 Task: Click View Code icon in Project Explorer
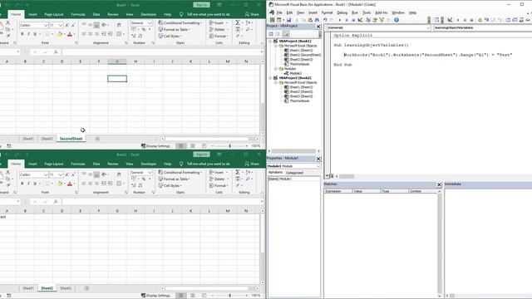pos(271,34)
